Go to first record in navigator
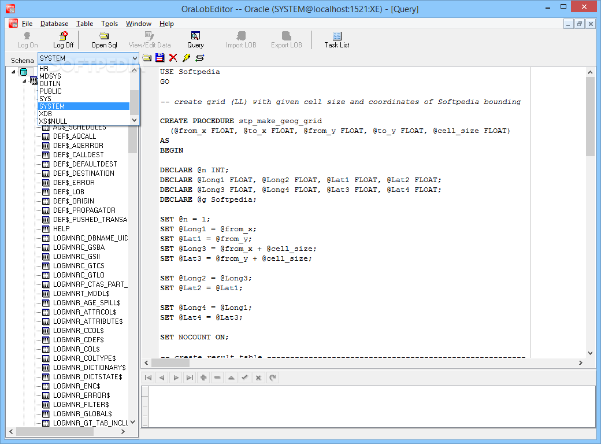601x444 pixels. coord(148,378)
